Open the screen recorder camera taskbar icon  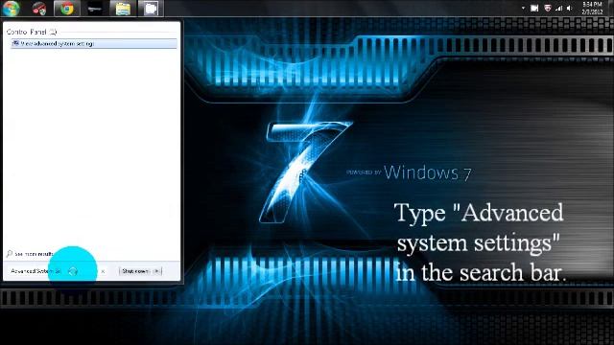click(x=151, y=9)
